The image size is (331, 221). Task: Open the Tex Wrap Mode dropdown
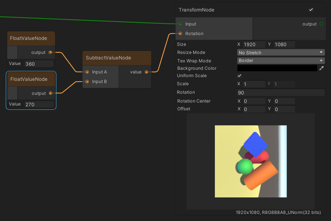coord(280,61)
